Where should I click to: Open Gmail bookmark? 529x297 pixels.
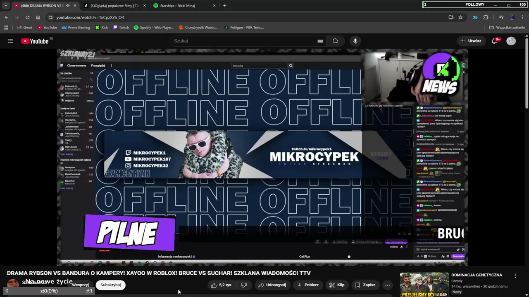tap(24, 28)
